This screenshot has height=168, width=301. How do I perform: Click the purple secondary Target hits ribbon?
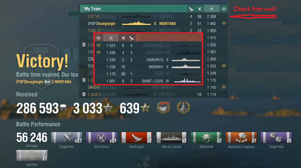(276, 137)
